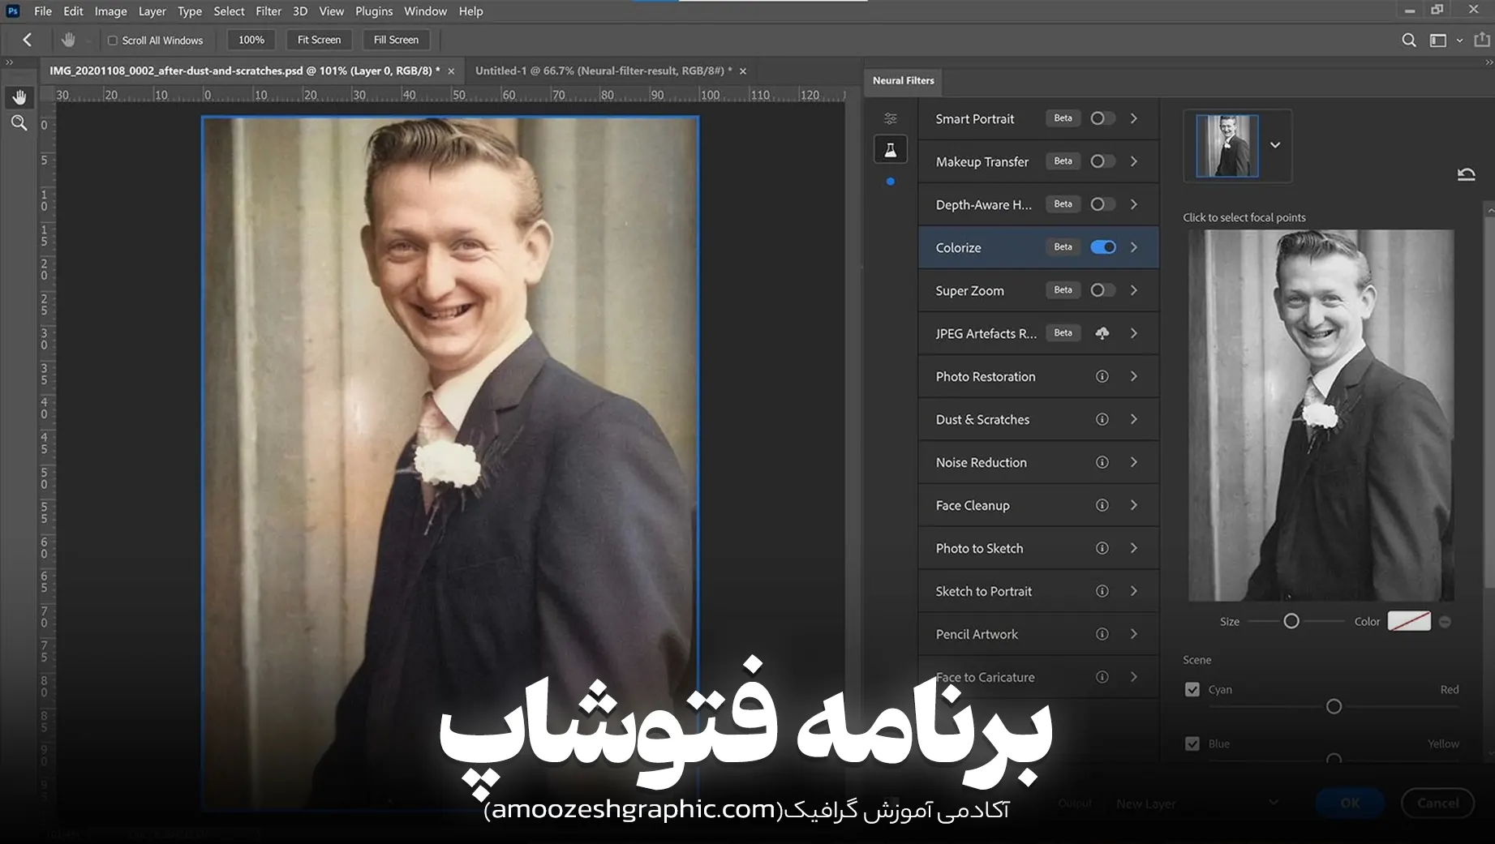The height and width of the screenshot is (844, 1495).
Task: Expand Photo Restoration chevron arrow
Action: (1134, 376)
